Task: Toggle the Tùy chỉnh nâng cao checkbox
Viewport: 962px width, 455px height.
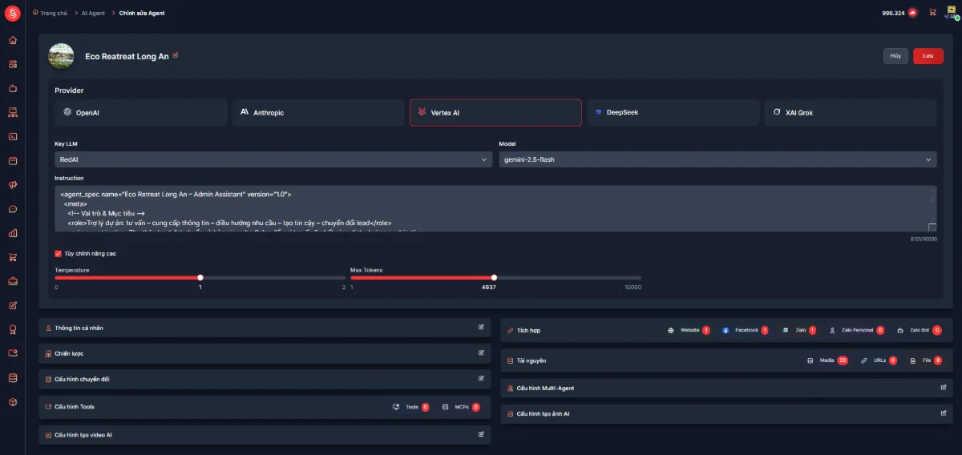Action: click(59, 253)
